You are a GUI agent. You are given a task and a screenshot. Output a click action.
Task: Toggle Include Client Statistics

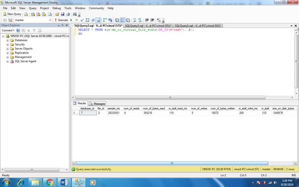[x=110, y=20]
